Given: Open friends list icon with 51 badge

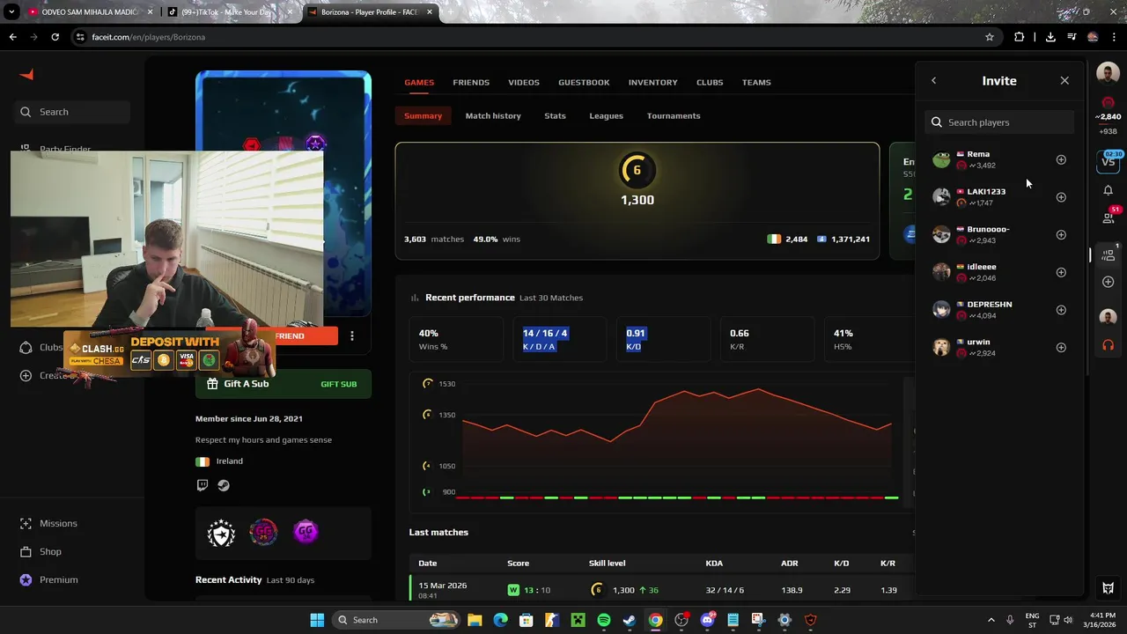Looking at the screenshot, I should coord(1109,217).
